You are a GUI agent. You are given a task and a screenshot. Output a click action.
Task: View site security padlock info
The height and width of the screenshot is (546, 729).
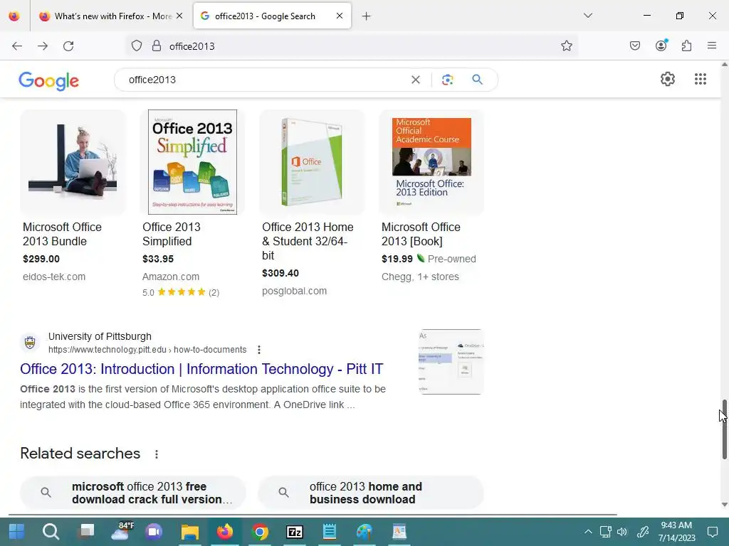[157, 46]
